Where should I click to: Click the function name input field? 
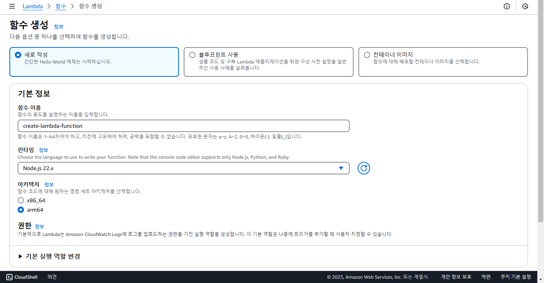click(x=184, y=126)
